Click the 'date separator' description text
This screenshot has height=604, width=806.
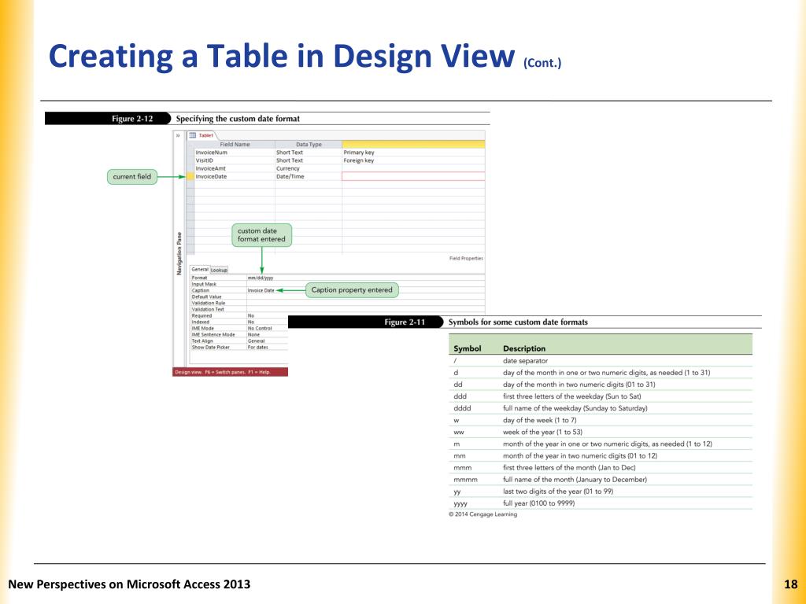pos(525,361)
